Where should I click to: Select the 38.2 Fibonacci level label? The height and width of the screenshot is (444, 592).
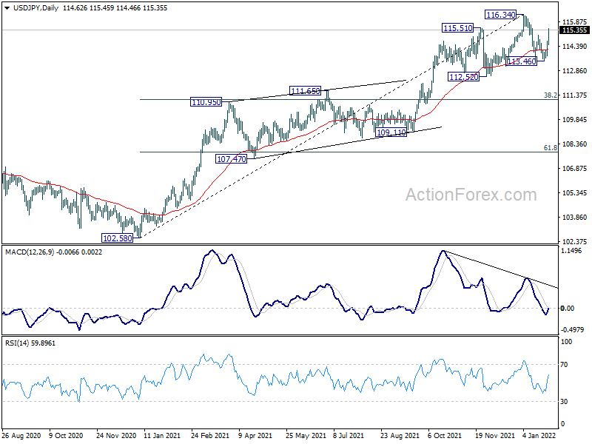550,95
